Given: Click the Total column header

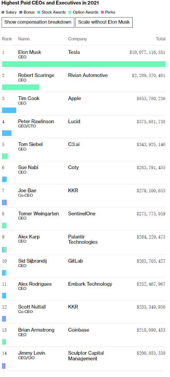Looking at the screenshot, I should tap(160, 39).
